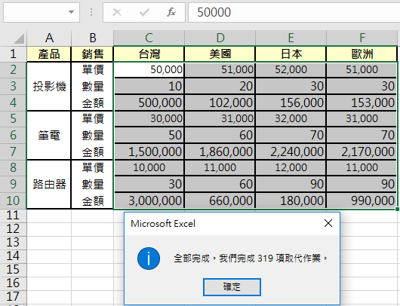Select column A header
The height and width of the screenshot is (306, 400).
pyautogui.click(x=49, y=38)
